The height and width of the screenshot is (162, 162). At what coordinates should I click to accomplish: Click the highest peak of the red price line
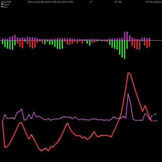(x=128, y=73)
